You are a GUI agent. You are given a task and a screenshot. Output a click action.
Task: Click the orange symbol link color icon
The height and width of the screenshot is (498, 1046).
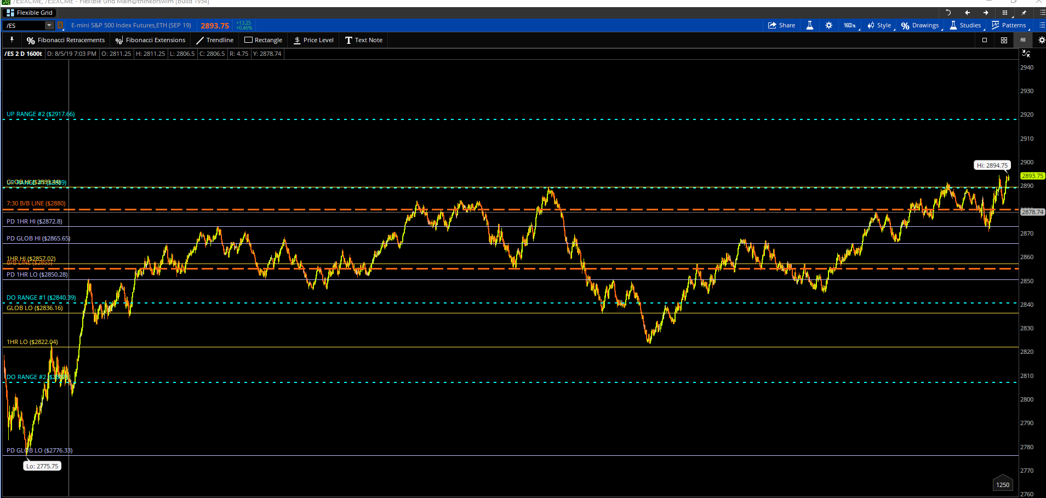(x=60, y=25)
